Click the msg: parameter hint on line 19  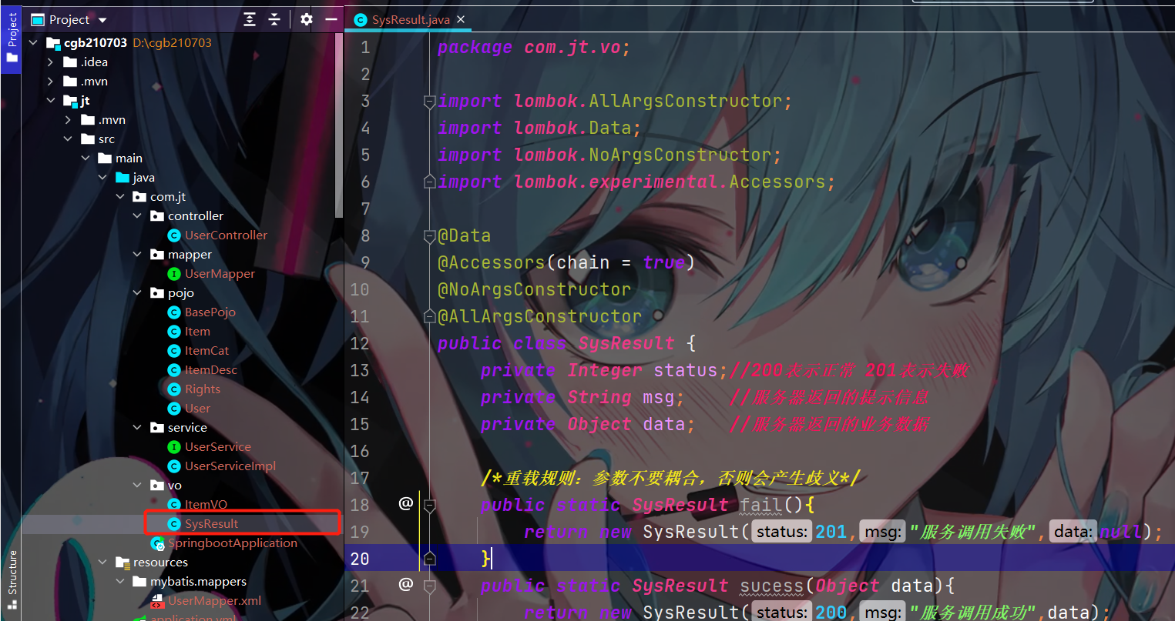[881, 532]
